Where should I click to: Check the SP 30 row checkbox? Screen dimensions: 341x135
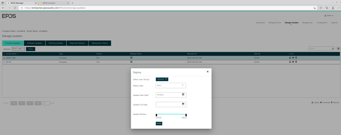click(4, 62)
